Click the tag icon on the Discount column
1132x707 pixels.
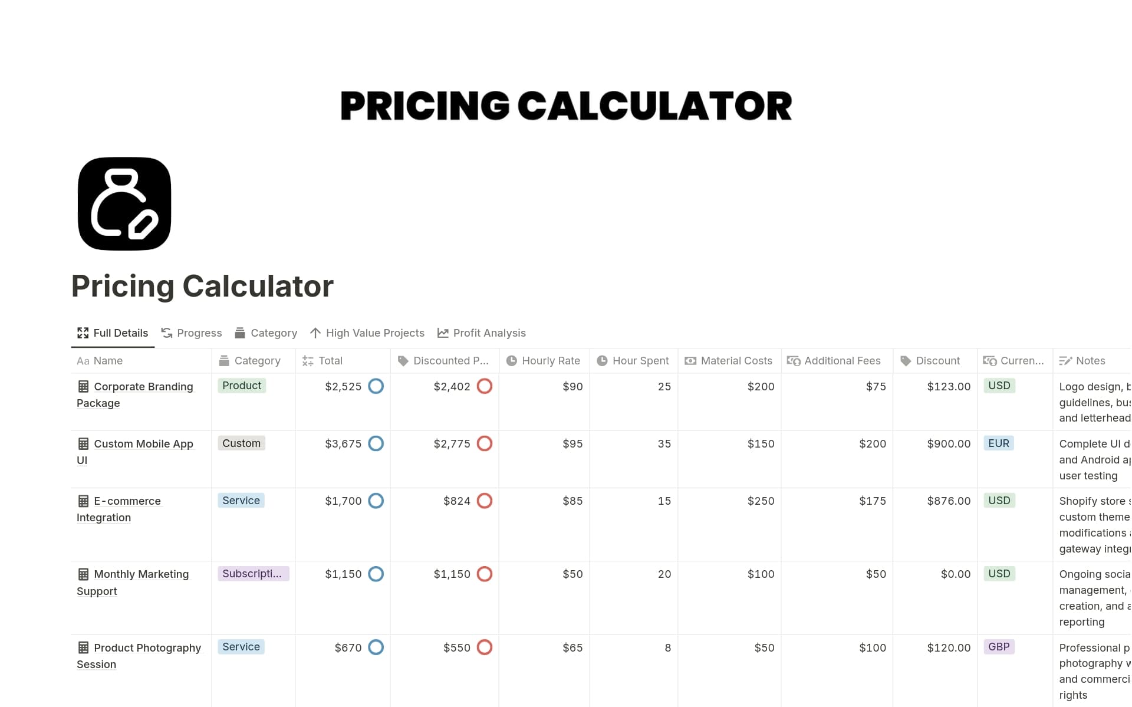point(905,360)
